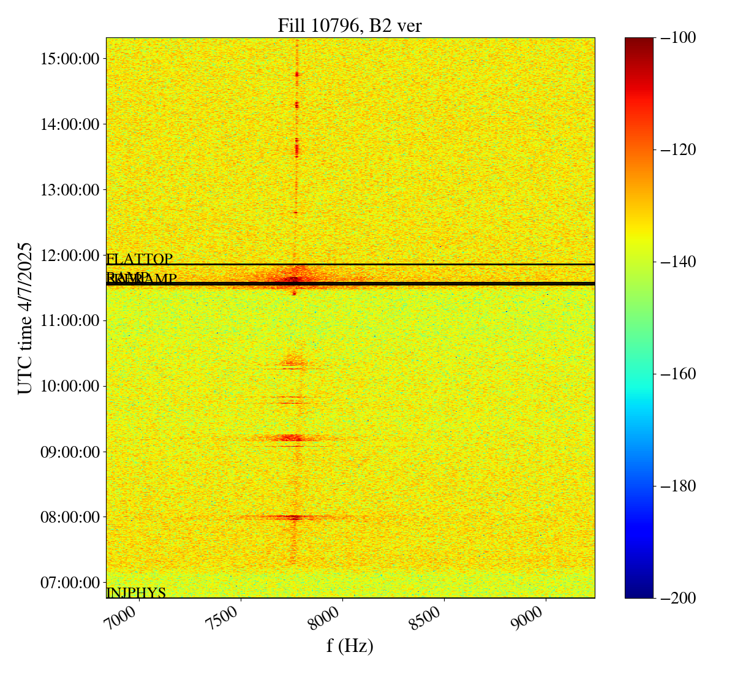Click the INJPHYS label at plot bottom
This screenshot has width=735, height=674.
136,593
